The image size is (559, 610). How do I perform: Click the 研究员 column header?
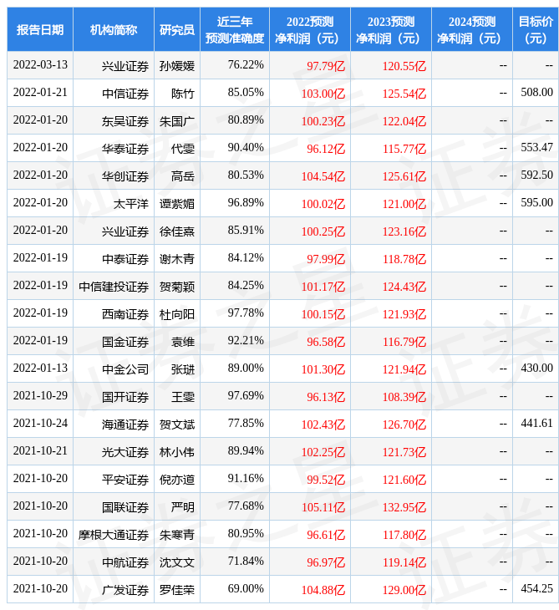[177, 29]
